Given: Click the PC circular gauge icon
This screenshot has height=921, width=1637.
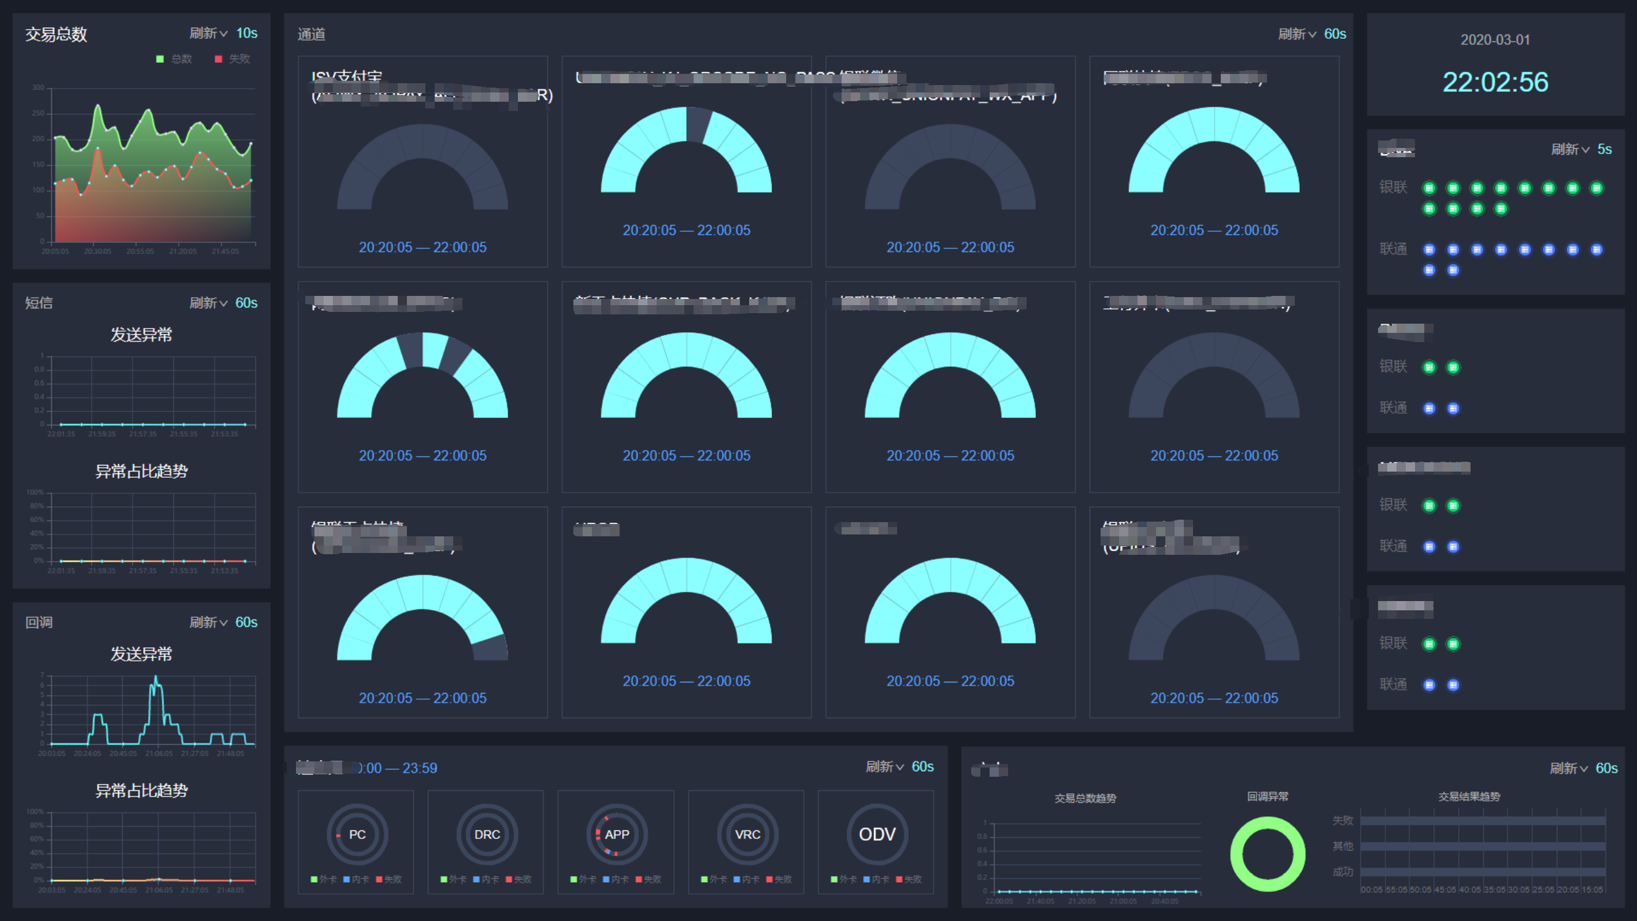Looking at the screenshot, I should pyautogui.click(x=357, y=834).
